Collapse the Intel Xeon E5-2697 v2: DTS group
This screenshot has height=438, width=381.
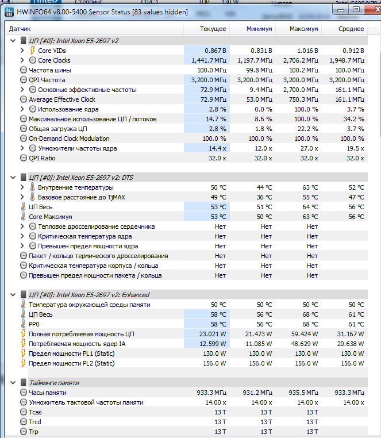(x=13, y=178)
